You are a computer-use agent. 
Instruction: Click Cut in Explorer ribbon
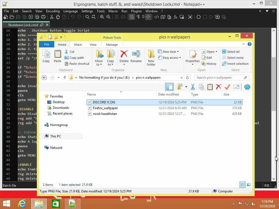click(69, 52)
